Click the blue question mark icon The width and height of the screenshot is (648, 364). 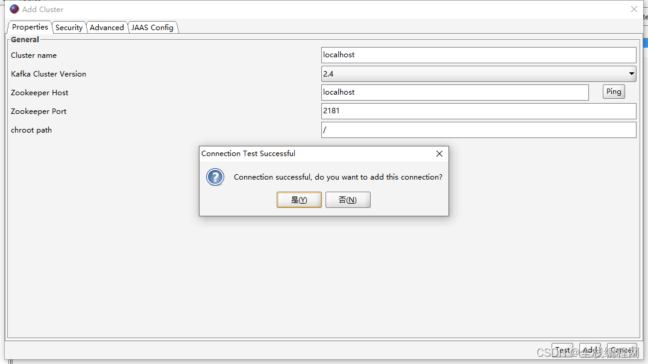tap(215, 177)
